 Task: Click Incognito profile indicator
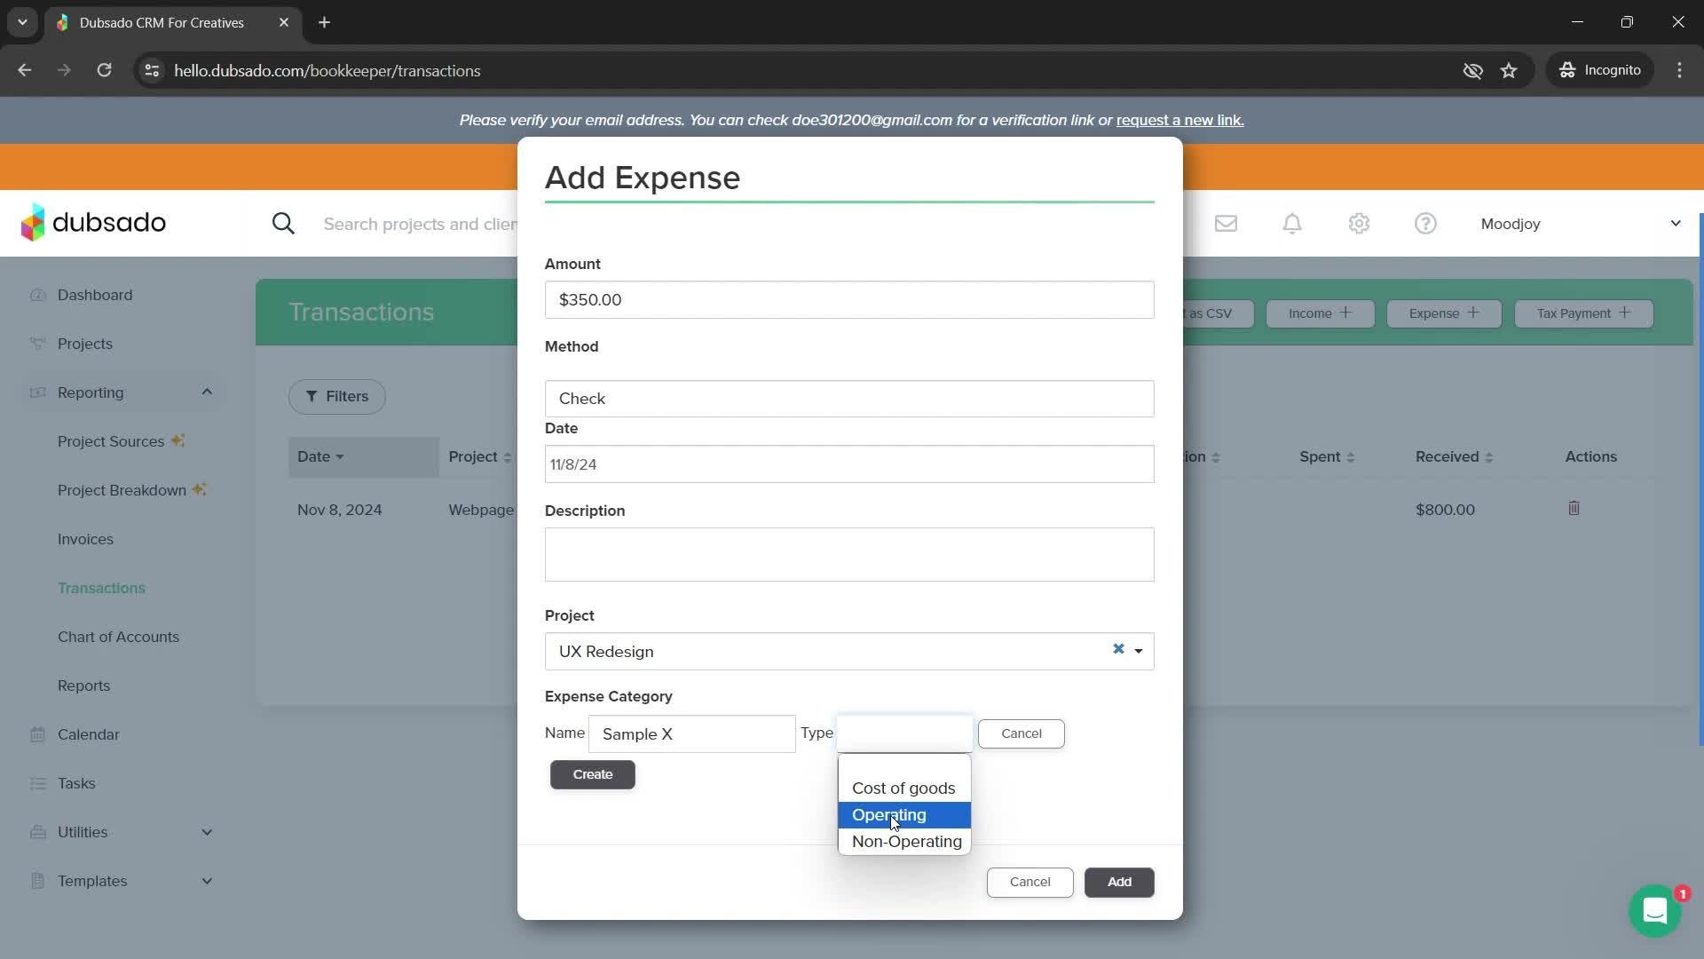pyautogui.click(x=1601, y=70)
